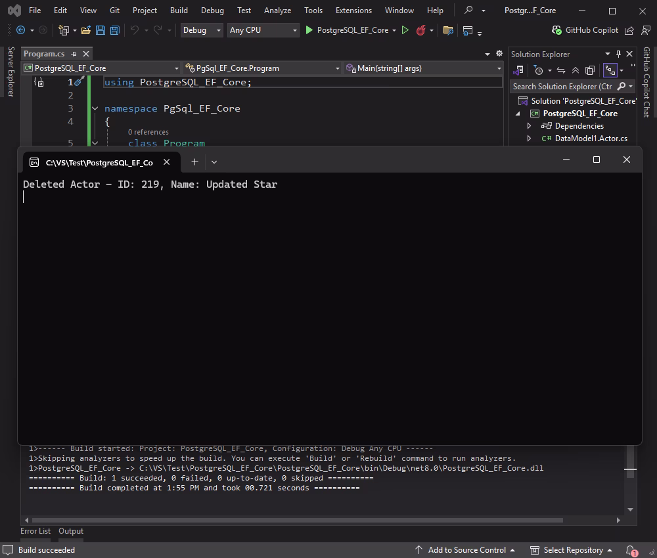Open the New Project tool icon
Viewport: 657px width, 558px height.
point(64,30)
